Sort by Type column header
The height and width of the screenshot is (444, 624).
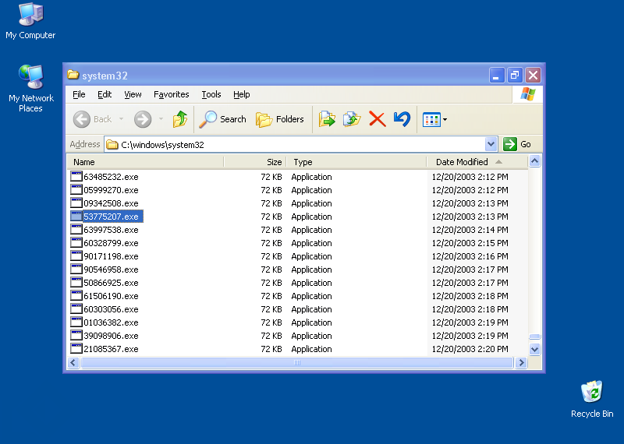tap(356, 162)
